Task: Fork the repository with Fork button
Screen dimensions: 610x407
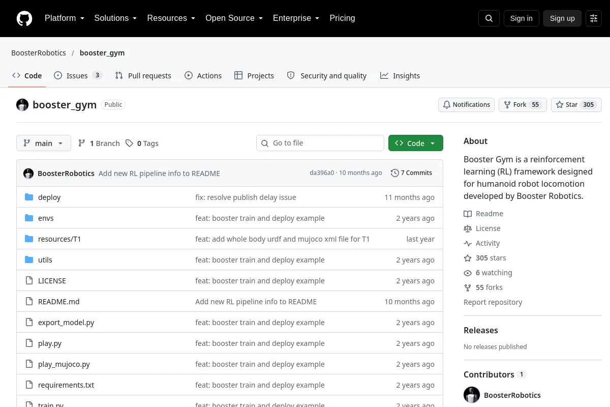Action: (522, 105)
